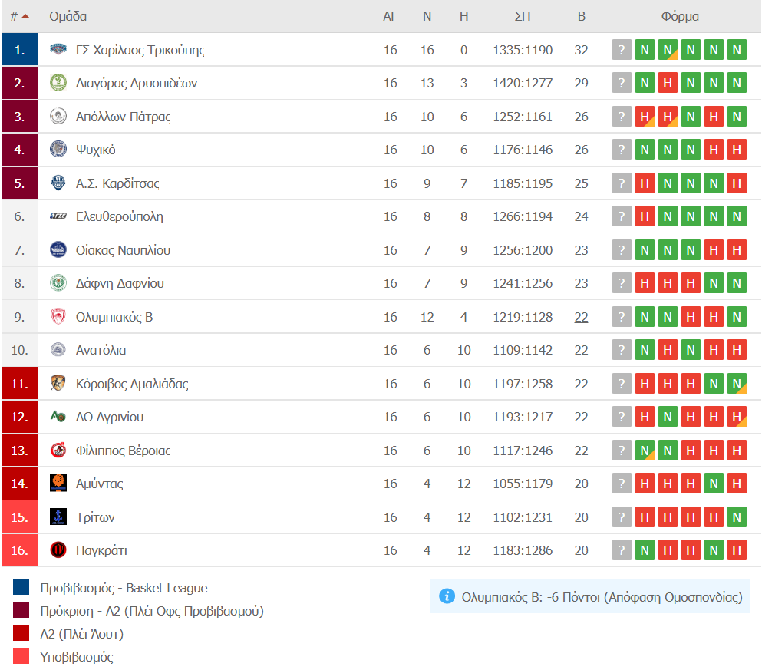The image size is (762, 670).
Task: Click the ΑΟ Αγρινίου team logo
Action: [58, 417]
